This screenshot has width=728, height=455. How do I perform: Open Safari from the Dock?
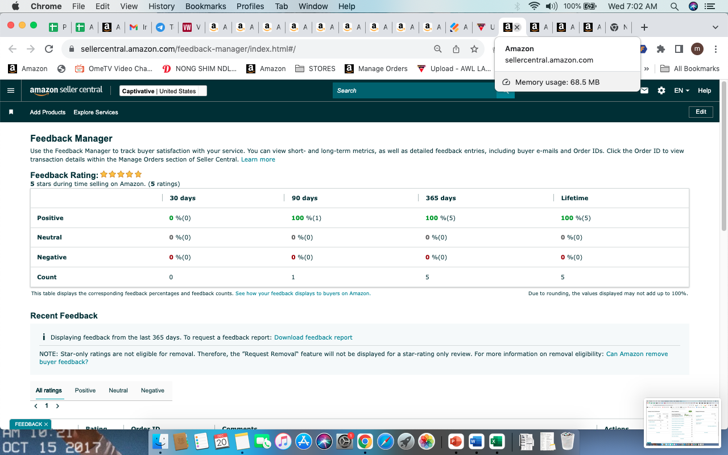[385, 441]
